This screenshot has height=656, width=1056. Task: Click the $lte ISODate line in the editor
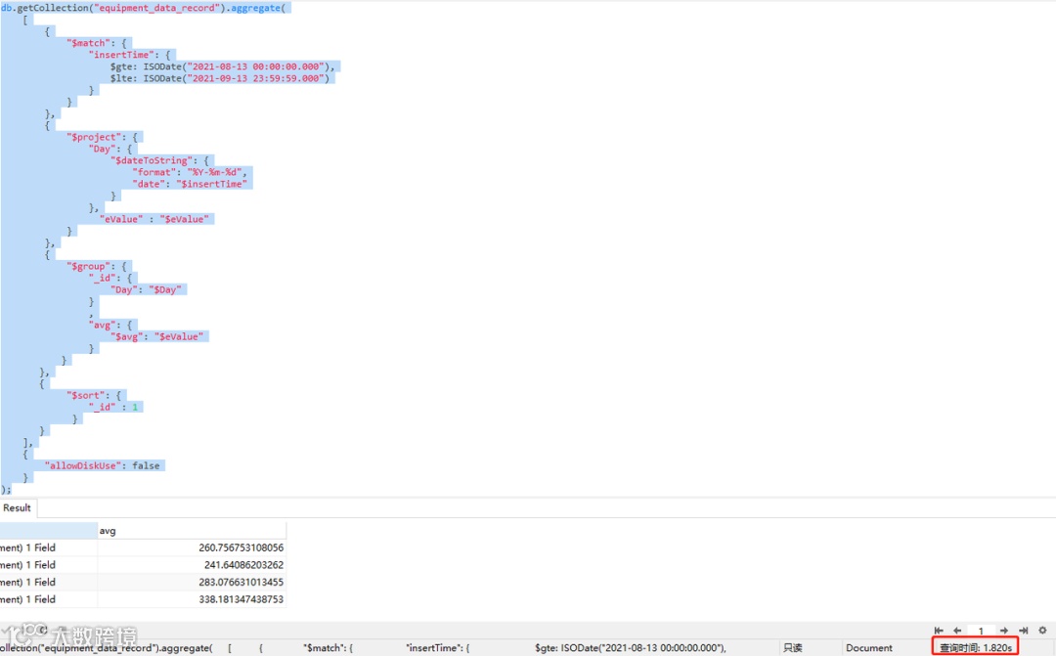220,78
